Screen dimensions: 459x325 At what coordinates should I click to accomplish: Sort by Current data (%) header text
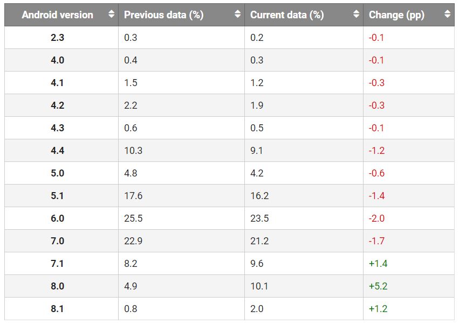coord(287,15)
